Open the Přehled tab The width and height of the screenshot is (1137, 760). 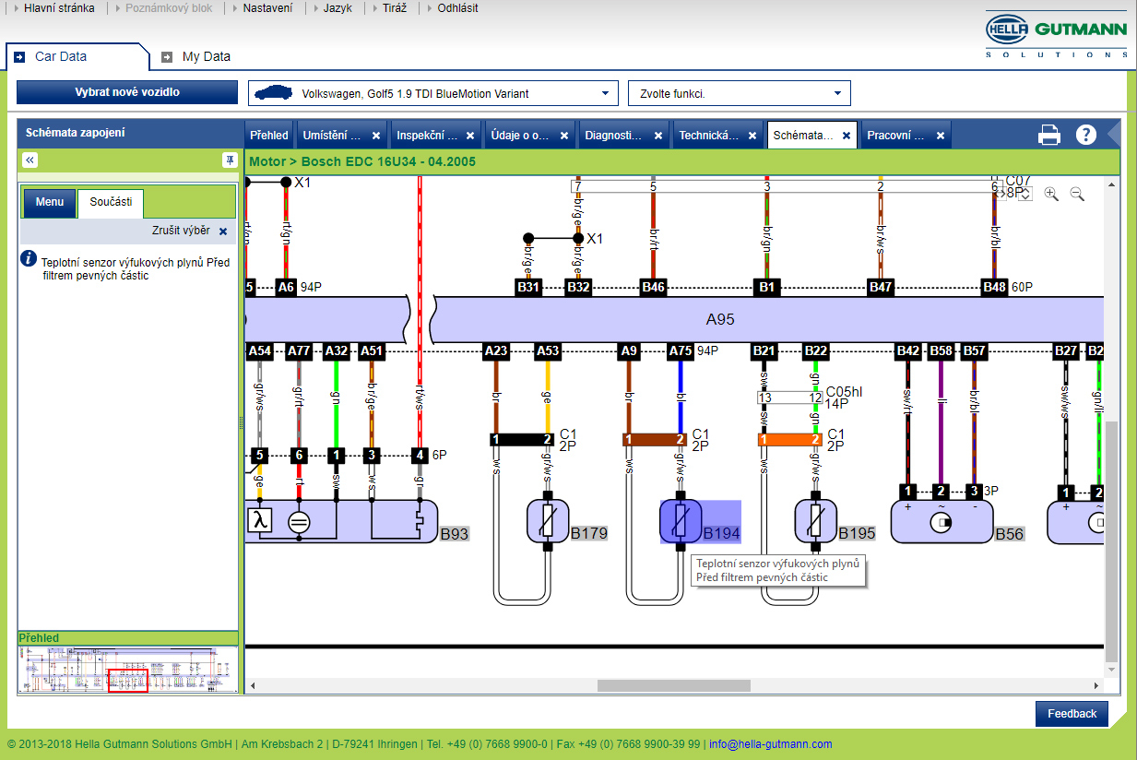(x=269, y=136)
